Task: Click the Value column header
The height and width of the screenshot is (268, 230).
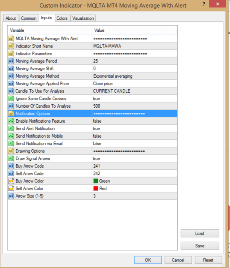Action: 135,30
